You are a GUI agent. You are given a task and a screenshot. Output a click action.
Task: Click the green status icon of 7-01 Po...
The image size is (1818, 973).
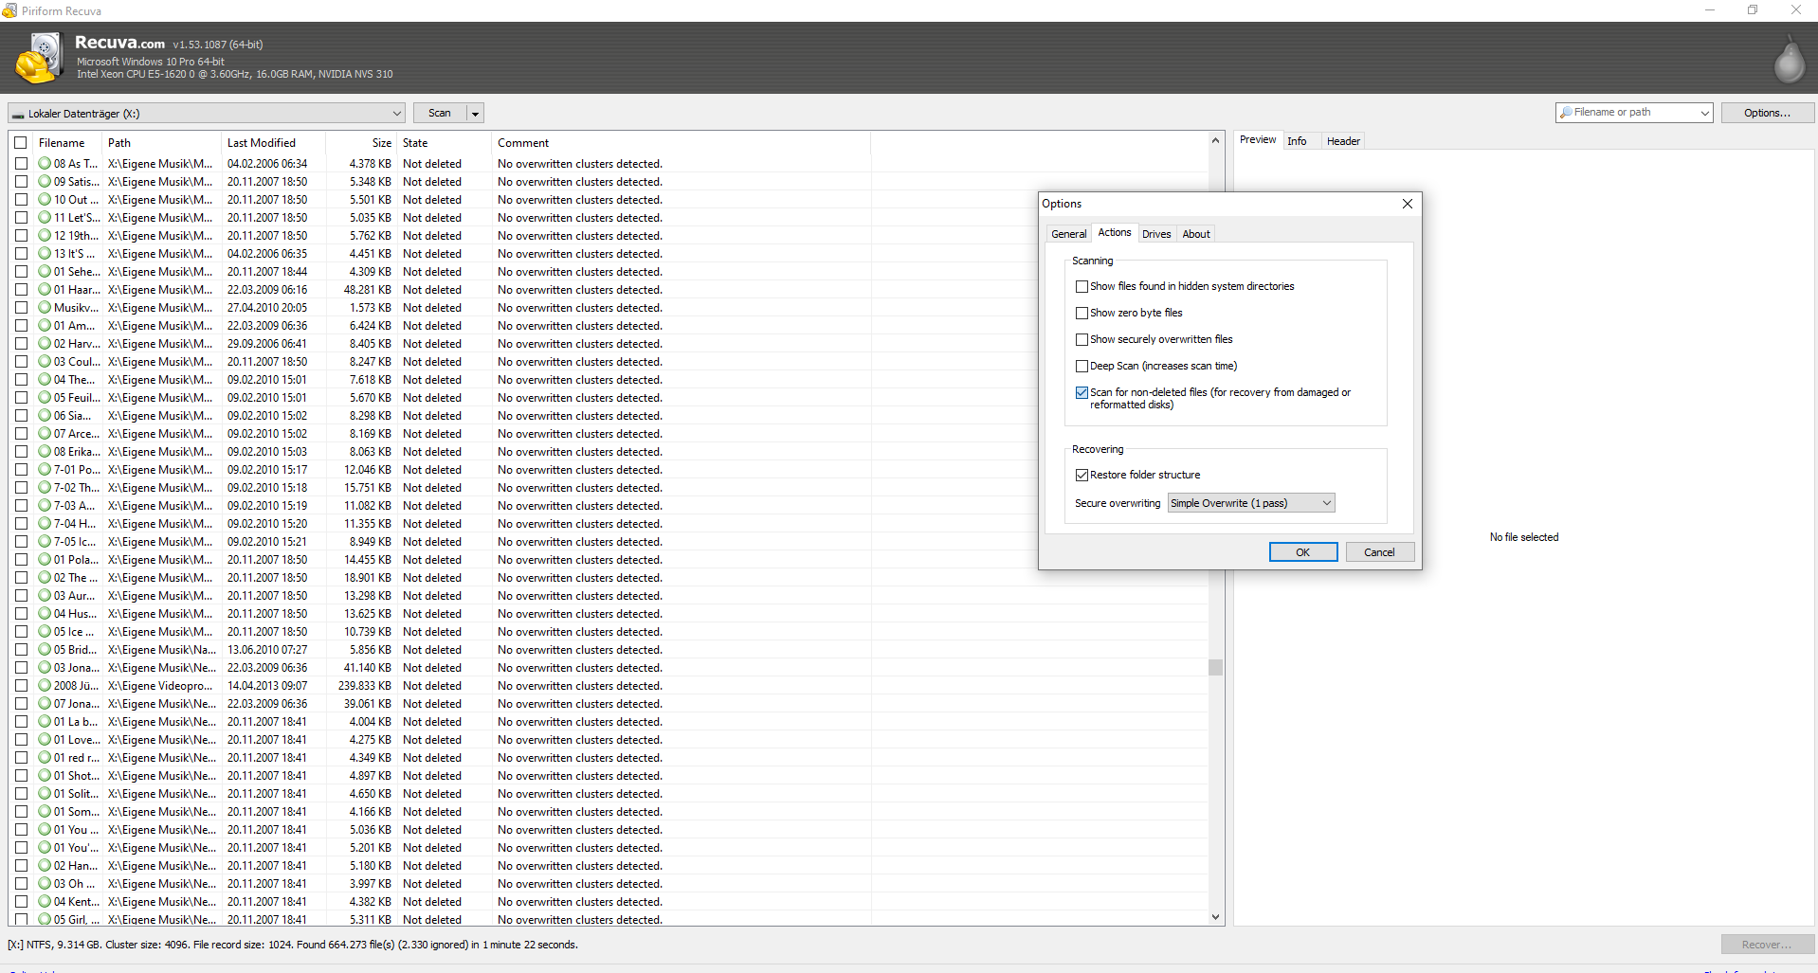[x=45, y=470]
